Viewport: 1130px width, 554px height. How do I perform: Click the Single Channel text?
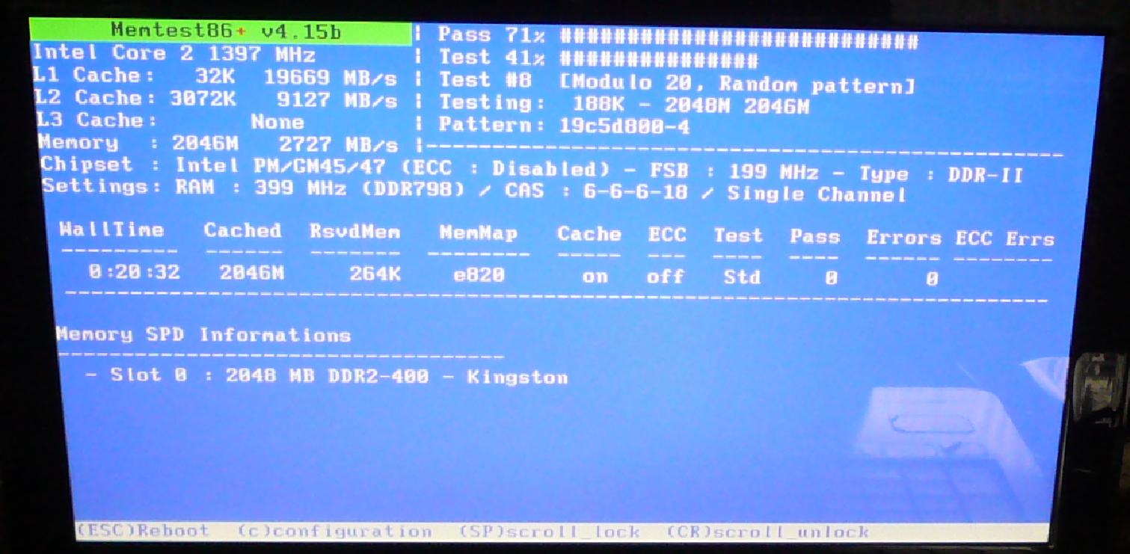click(817, 194)
